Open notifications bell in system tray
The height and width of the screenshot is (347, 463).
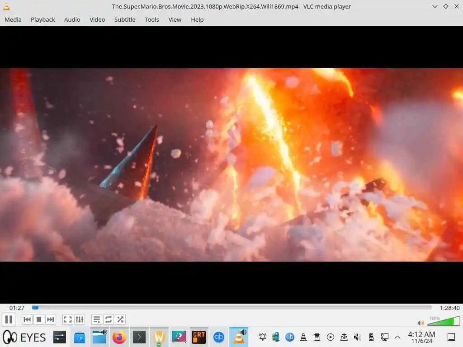pos(263,337)
